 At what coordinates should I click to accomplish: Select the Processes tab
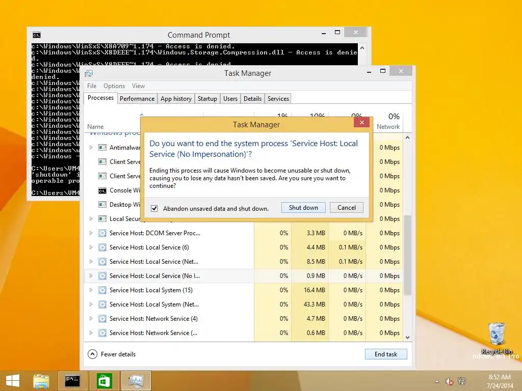pos(100,98)
